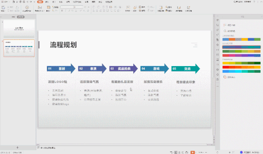
Task: Select the 05 交流 arrow shape
Action: point(186,69)
